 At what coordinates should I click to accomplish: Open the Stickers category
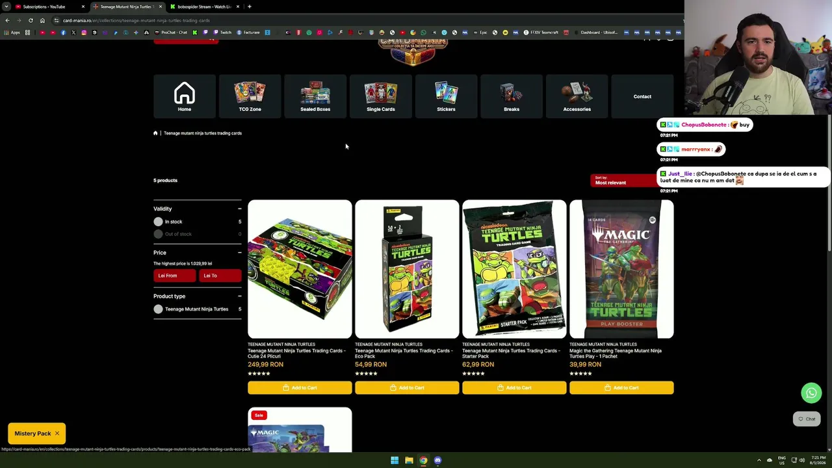point(446,96)
